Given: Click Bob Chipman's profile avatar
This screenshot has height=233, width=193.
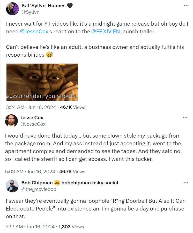Looking at the screenshot, I should [12, 186].
